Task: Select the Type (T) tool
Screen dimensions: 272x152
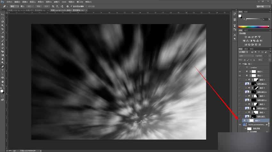Action: [x=3, y=70]
